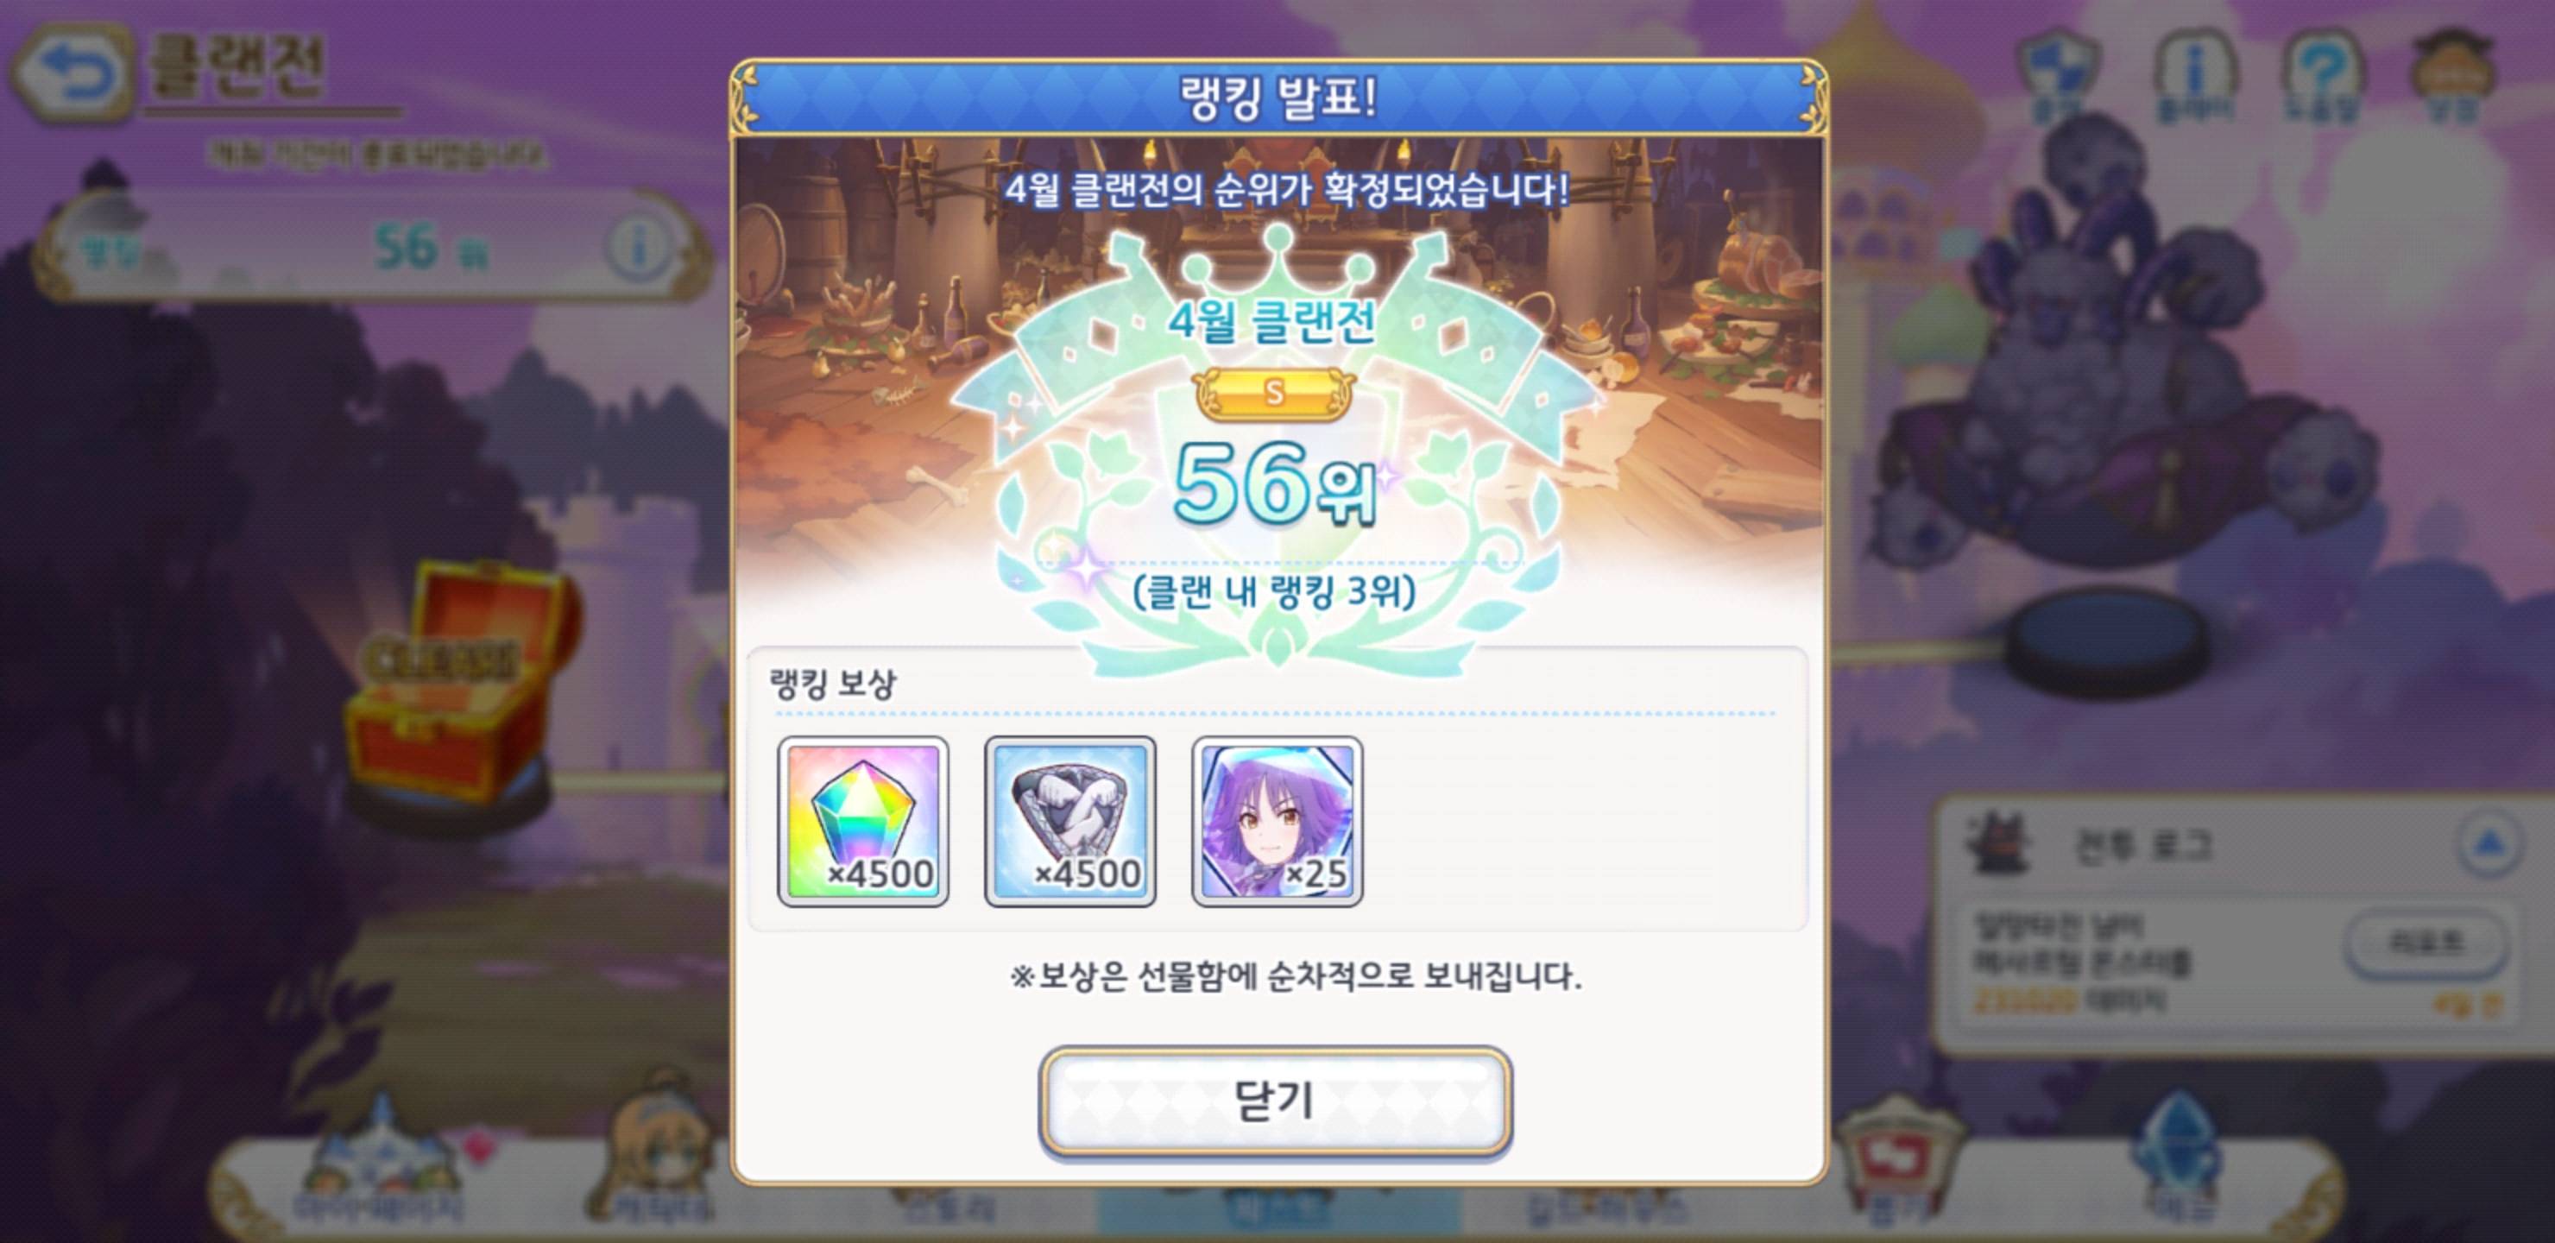The height and width of the screenshot is (1243, 2555).
Task: Click the S rank badge
Action: [1275, 394]
